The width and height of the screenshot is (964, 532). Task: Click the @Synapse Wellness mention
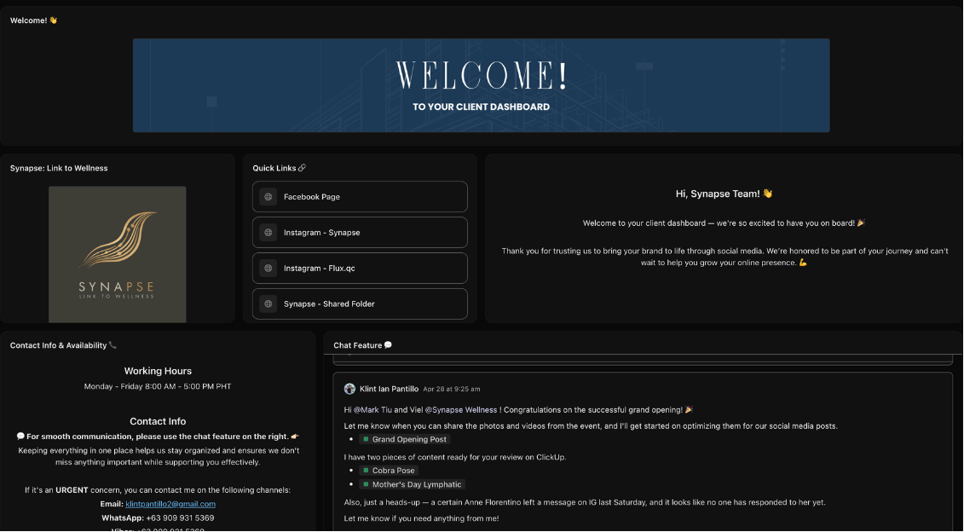(461, 409)
